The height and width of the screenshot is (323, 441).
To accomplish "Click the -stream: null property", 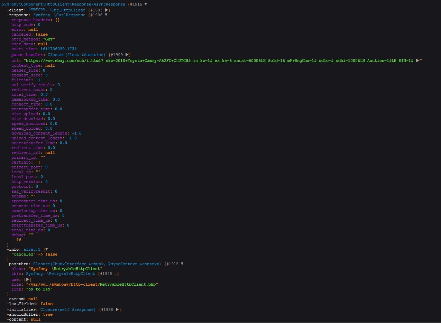I will point(22,299).
